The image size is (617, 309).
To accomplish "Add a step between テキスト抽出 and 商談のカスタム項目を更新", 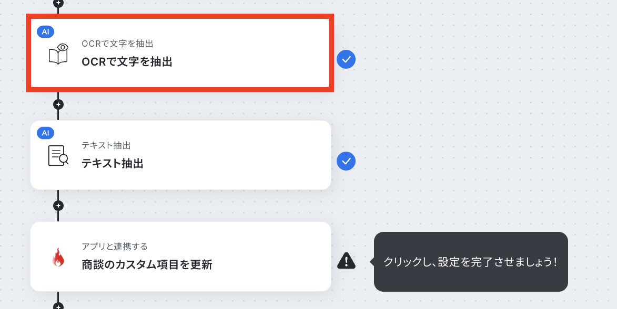I will [58, 206].
